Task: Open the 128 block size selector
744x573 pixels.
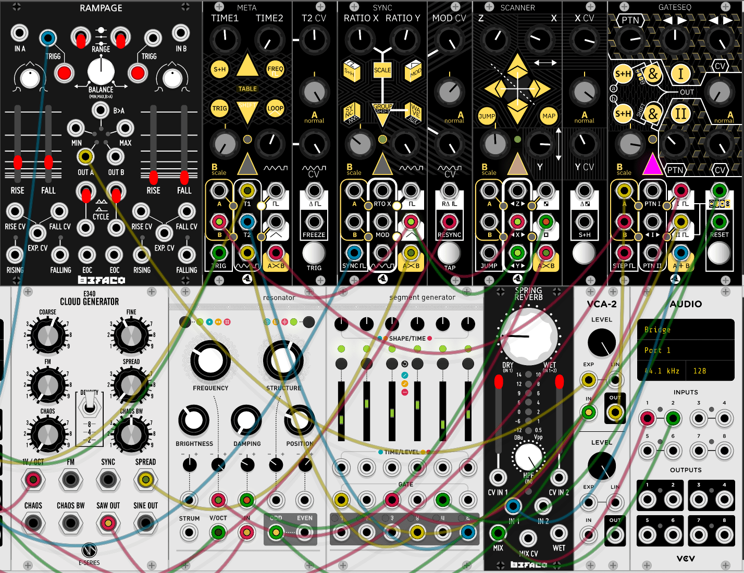Action: (x=709, y=371)
